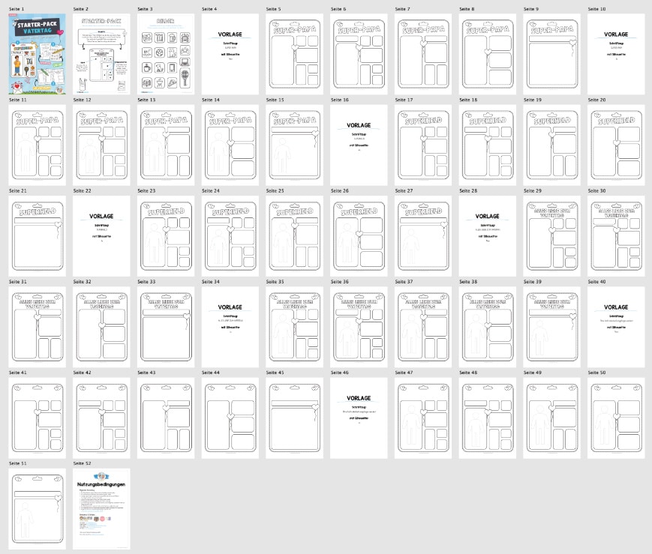Choose the Super-Papa silhouette page Seite 11
652x554 pixels.
click(37, 145)
